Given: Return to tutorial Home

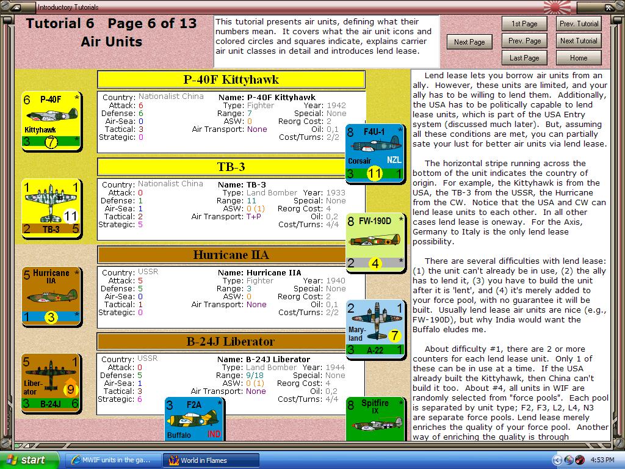Looking at the screenshot, I should 579,58.
